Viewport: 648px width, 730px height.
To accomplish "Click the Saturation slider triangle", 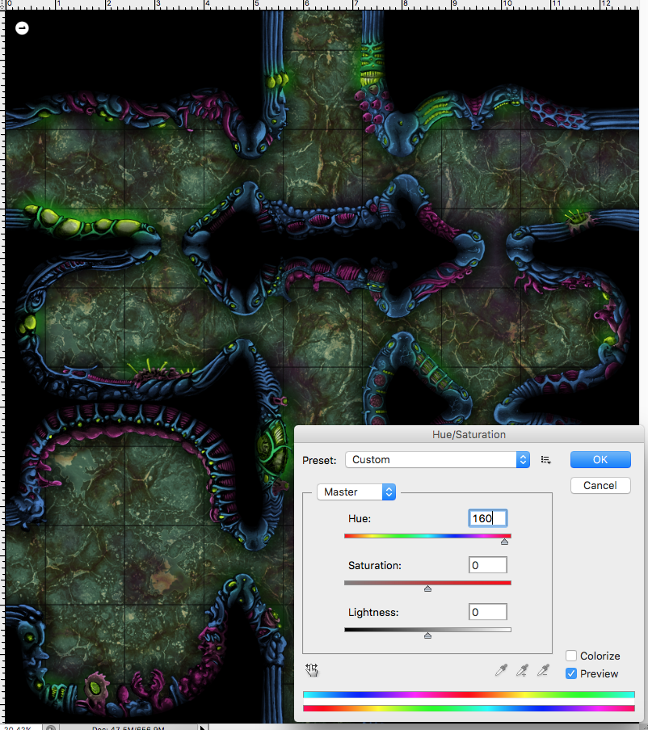I will coord(427,588).
